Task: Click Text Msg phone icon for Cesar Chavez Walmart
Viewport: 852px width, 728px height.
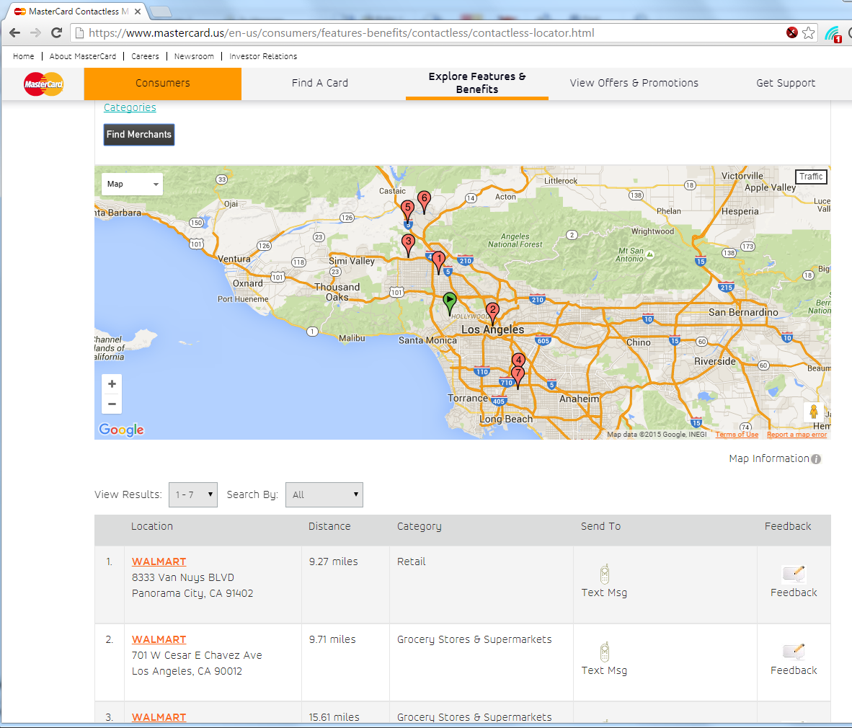Action: 604,652
